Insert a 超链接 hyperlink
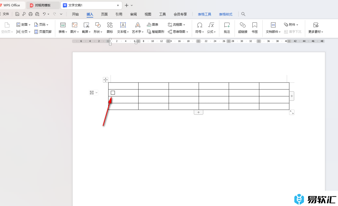The width and height of the screenshot is (338, 206). click(243, 28)
